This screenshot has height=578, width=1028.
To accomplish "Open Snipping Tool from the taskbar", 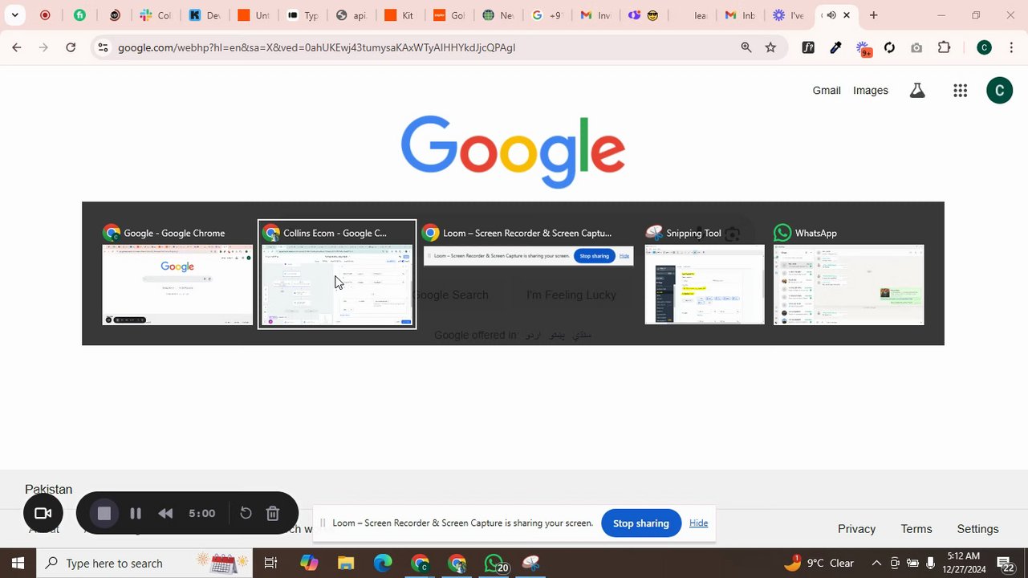I will coord(531,564).
